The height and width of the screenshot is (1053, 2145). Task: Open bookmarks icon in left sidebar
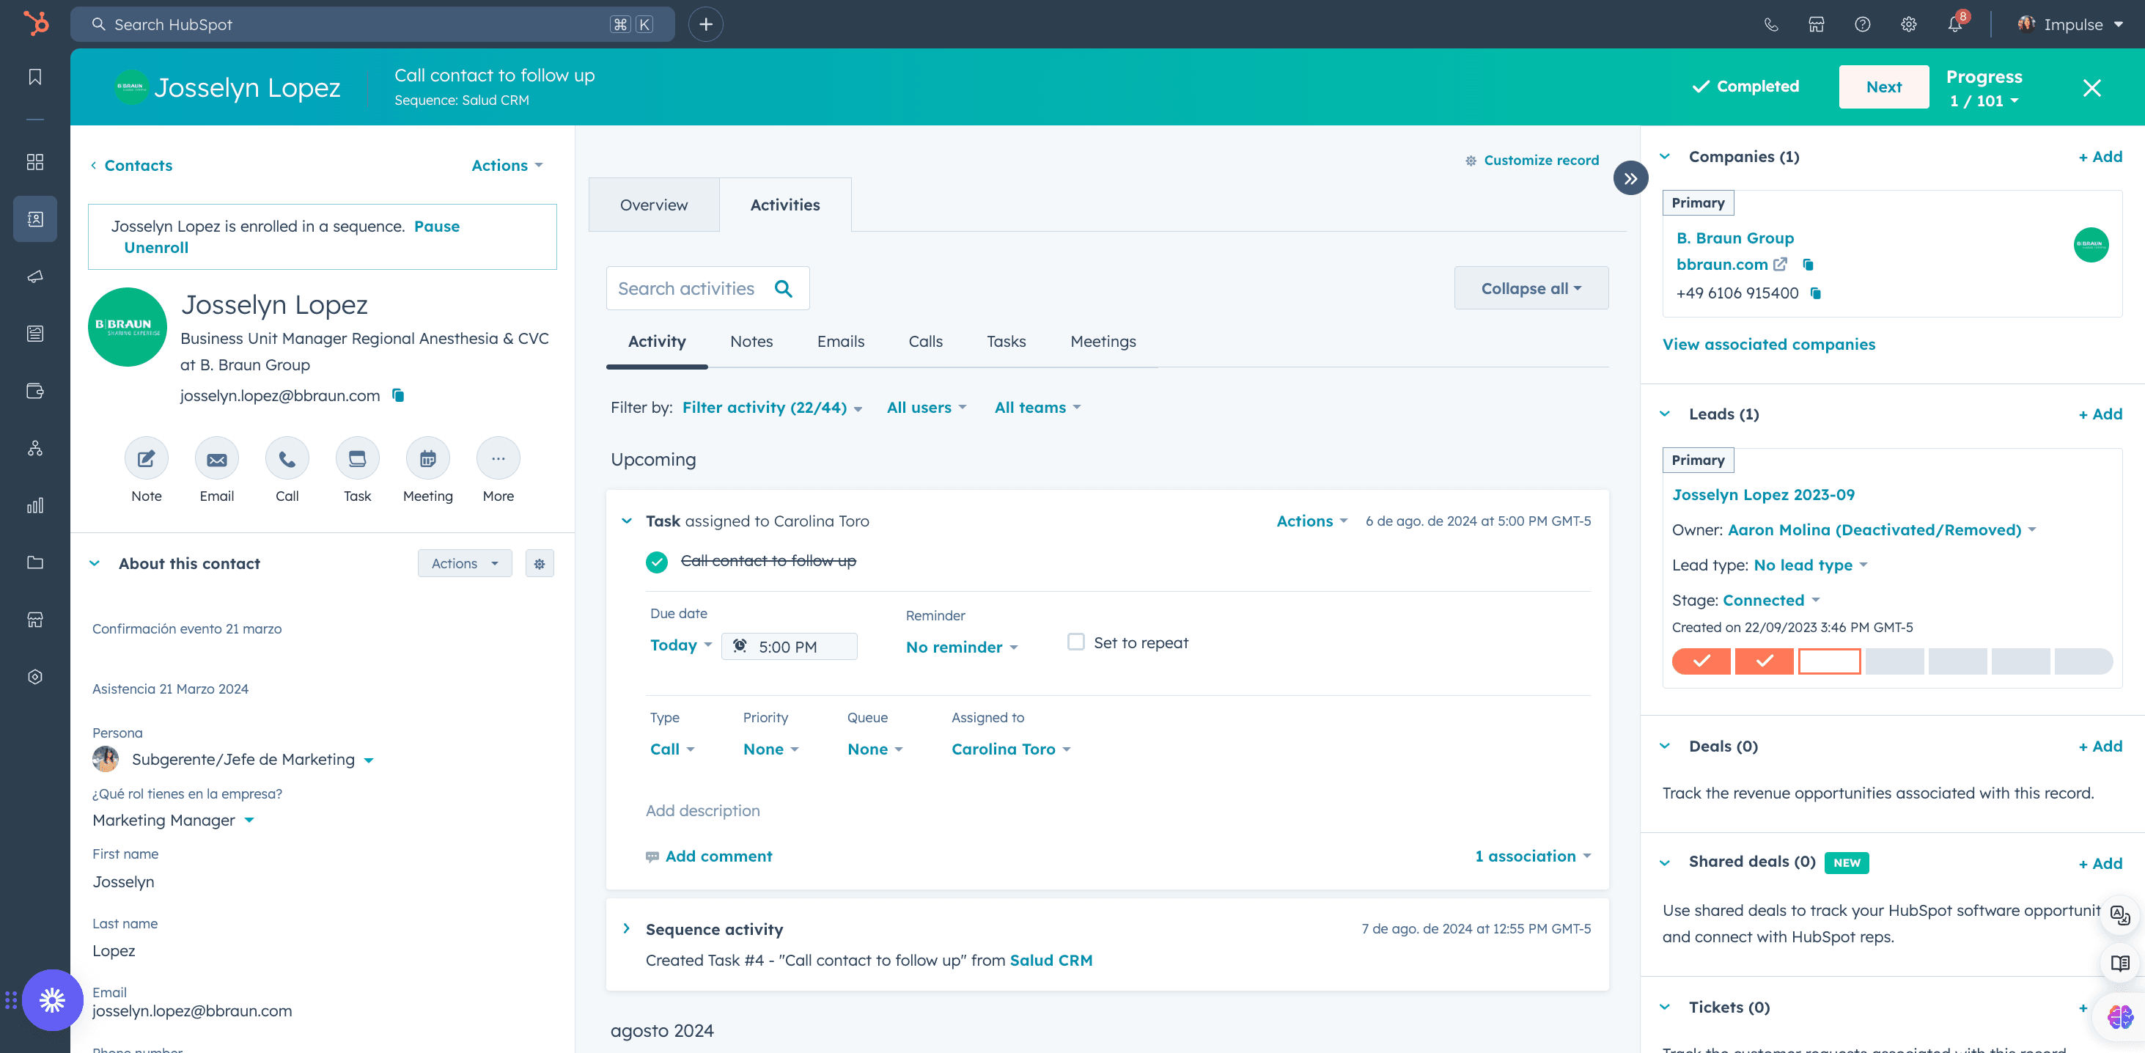[x=35, y=77]
